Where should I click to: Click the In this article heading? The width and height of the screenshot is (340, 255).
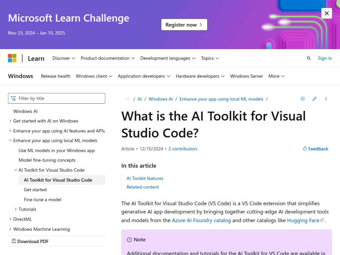click(139, 166)
